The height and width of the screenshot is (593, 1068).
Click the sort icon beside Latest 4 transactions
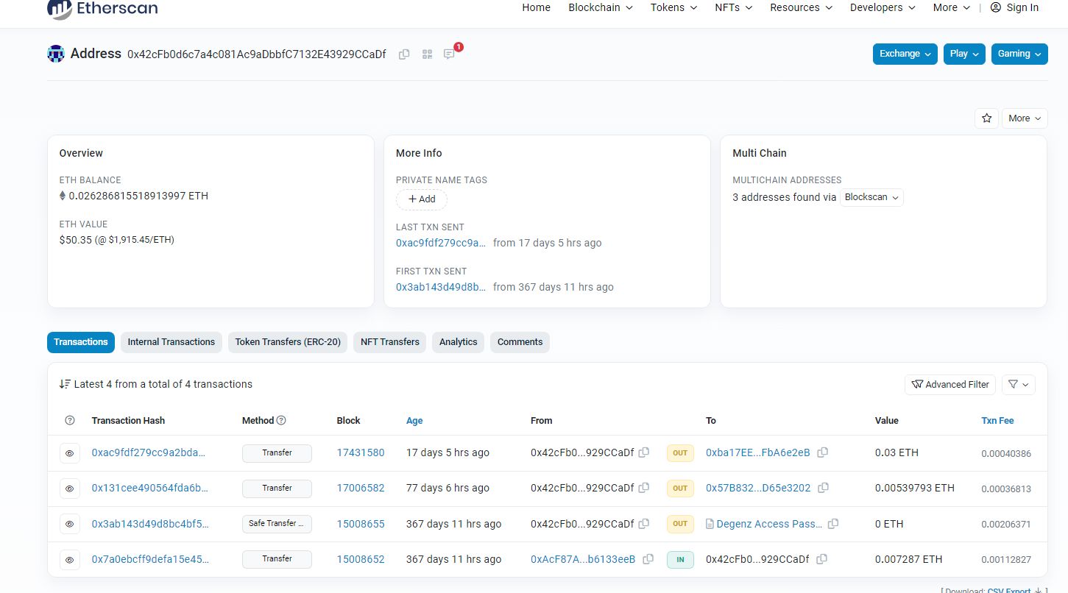pos(65,384)
